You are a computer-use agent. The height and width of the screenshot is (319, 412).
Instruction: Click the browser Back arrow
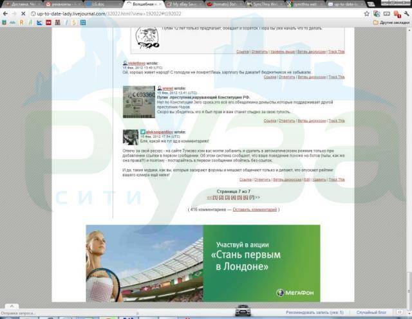point(5,14)
